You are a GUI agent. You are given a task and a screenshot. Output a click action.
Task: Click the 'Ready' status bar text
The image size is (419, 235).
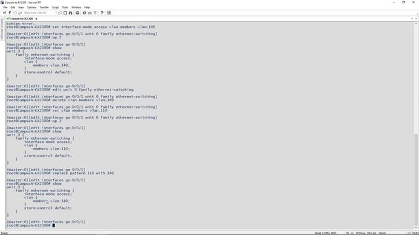[5, 233]
